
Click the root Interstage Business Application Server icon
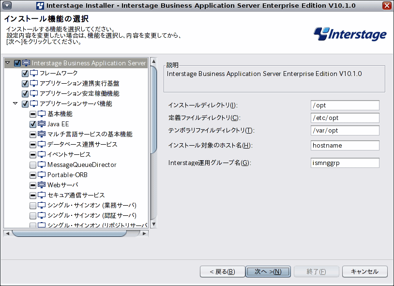tap(26, 63)
